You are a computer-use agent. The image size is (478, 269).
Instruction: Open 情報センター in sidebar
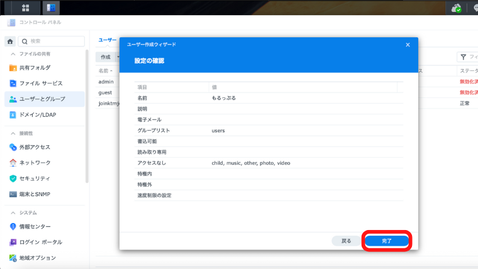35,226
